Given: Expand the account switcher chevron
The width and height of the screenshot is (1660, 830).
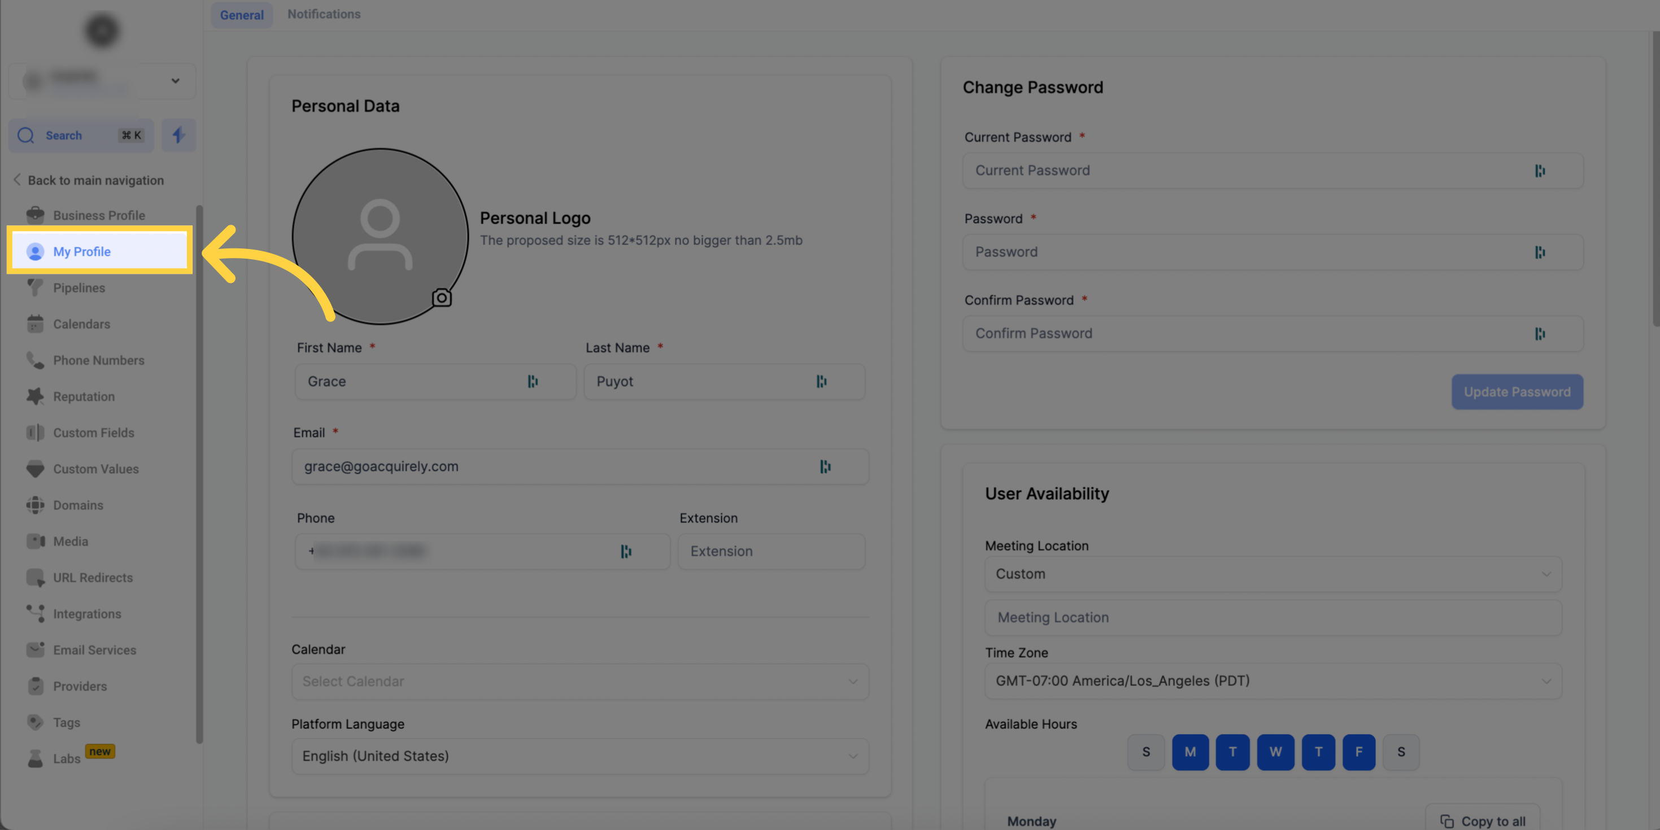Looking at the screenshot, I should (175, 81).
